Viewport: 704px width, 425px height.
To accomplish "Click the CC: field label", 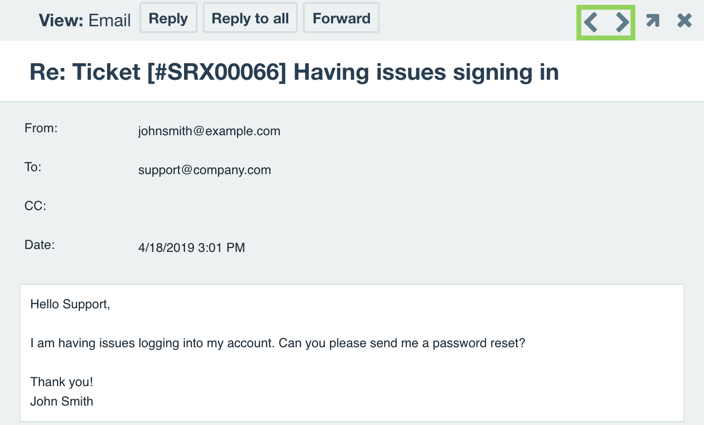I will [35, 206].
